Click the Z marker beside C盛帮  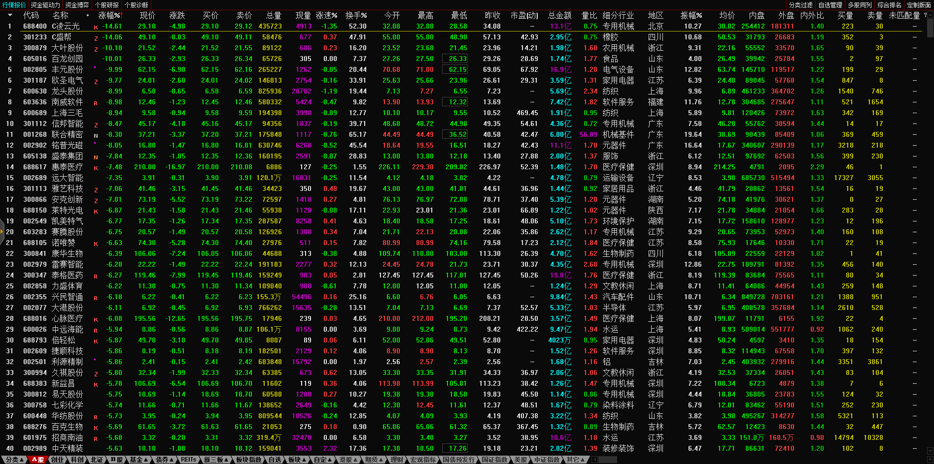(x=96, y=38)
